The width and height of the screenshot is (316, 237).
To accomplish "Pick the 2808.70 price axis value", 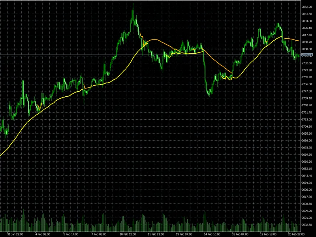I will [307, 42].
